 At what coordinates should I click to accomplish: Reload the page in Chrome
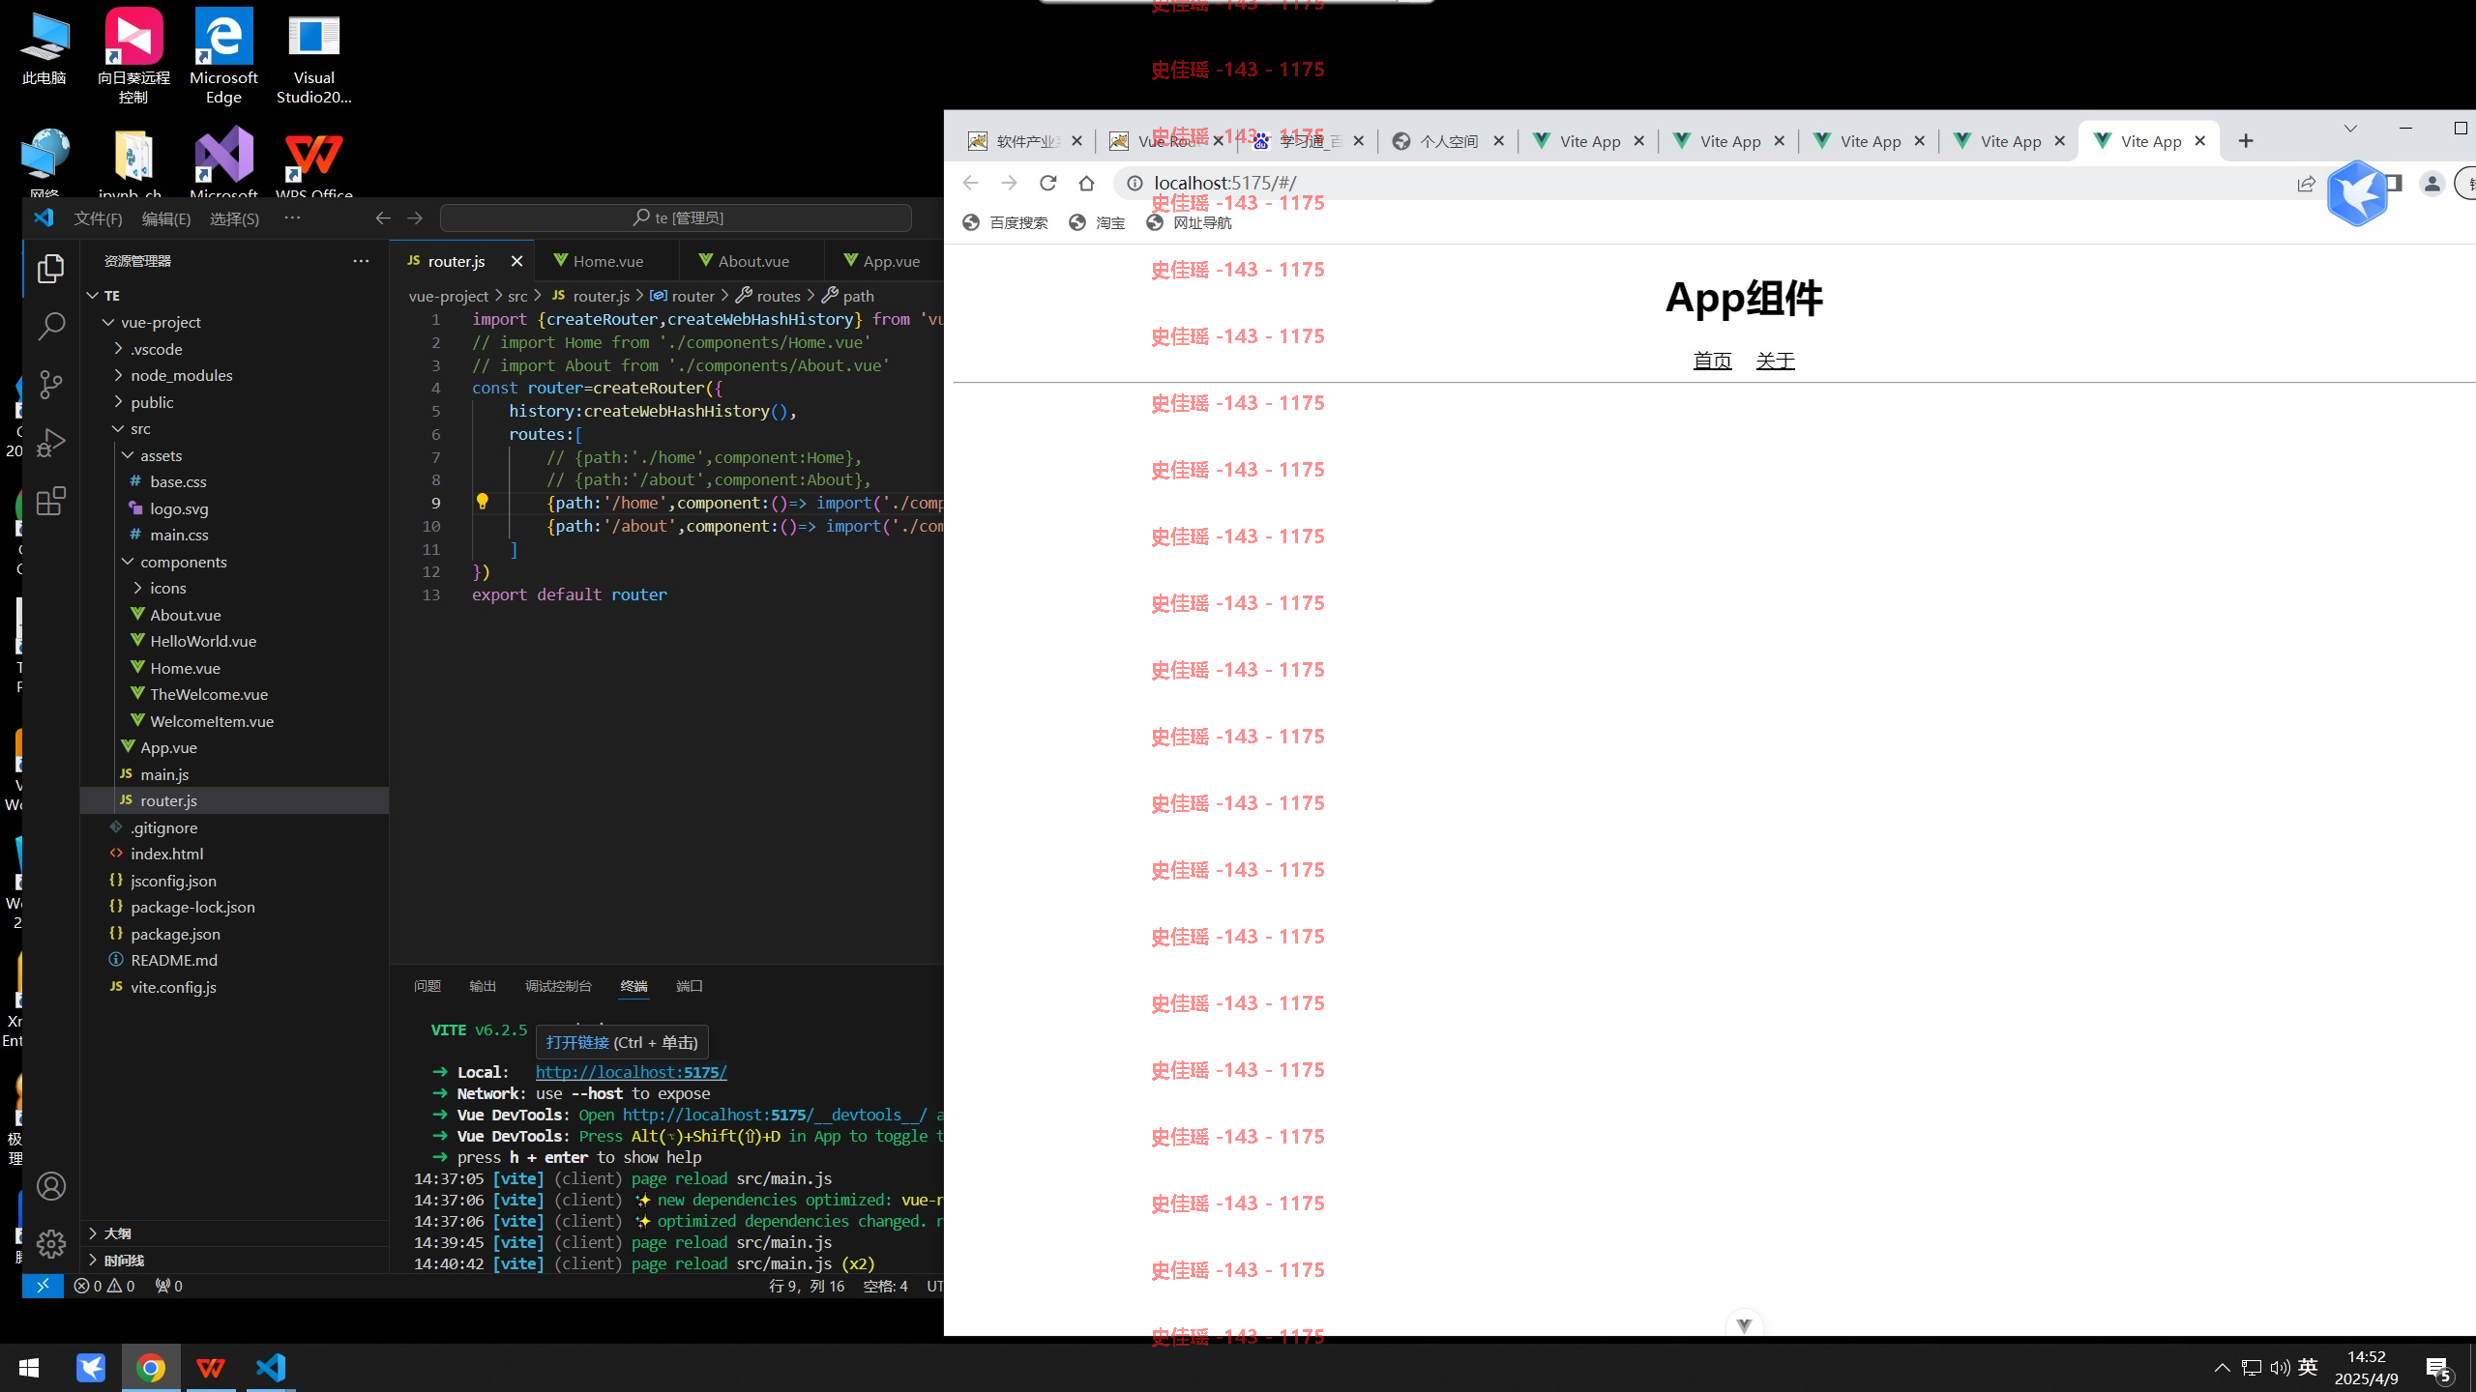[x=1047, y=183]
